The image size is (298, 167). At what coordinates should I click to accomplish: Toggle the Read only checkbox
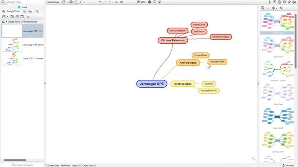pos(47,165)
